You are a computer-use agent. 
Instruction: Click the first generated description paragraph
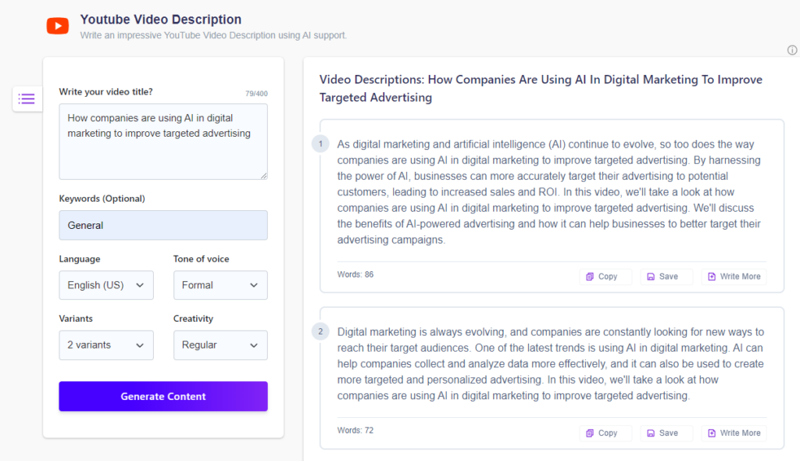coord(549,192)
